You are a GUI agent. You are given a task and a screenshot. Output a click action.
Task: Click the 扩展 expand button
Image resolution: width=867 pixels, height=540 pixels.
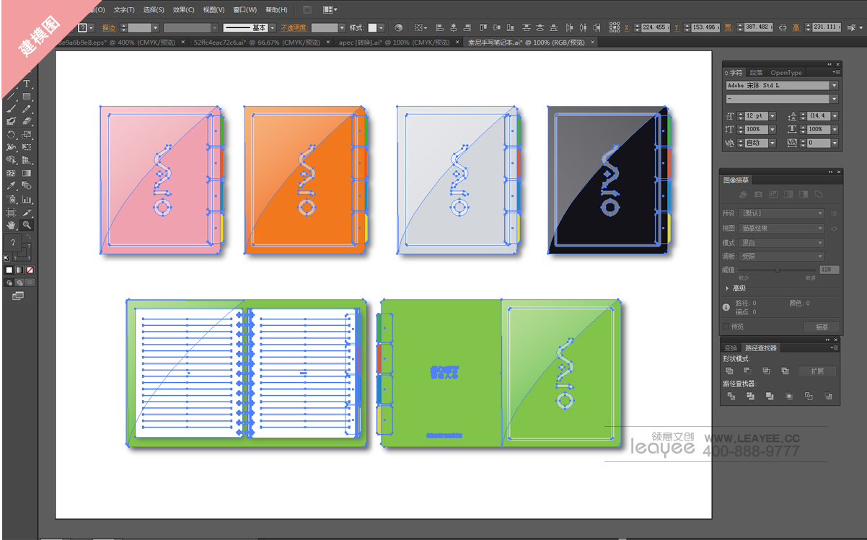(x=817, y=371)
